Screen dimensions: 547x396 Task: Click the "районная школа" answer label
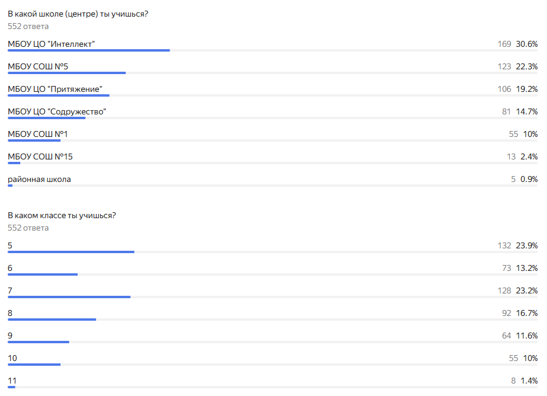click(39, 179)
